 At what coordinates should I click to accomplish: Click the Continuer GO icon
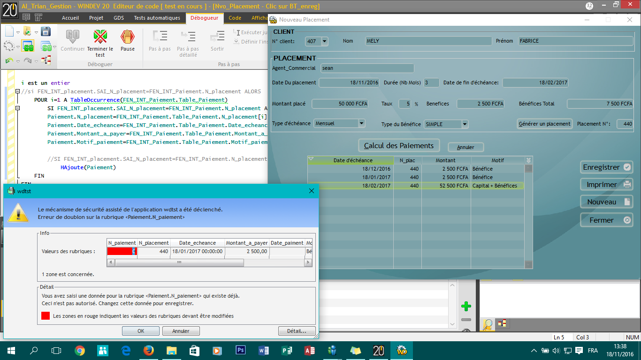tap(73, 37)
